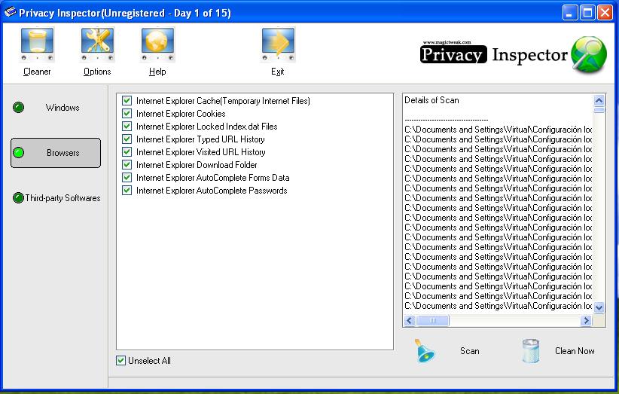Uncheck Internet Explorer AutoComplete Passwords

click(127, 191)
